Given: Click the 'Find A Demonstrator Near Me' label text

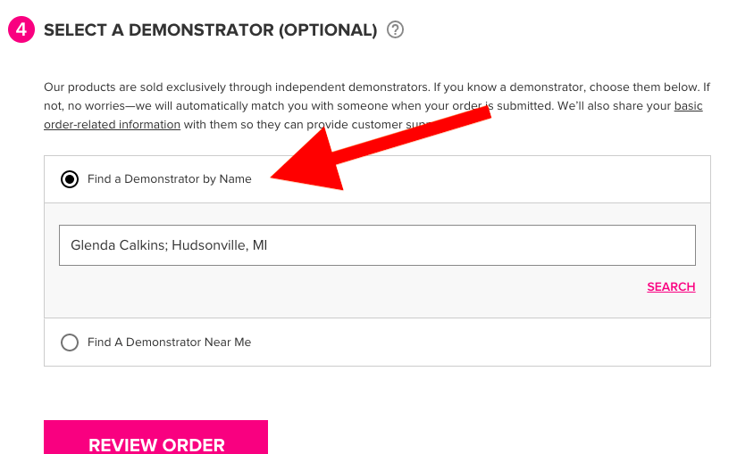Looking at the screenshot, I should 169,343.
